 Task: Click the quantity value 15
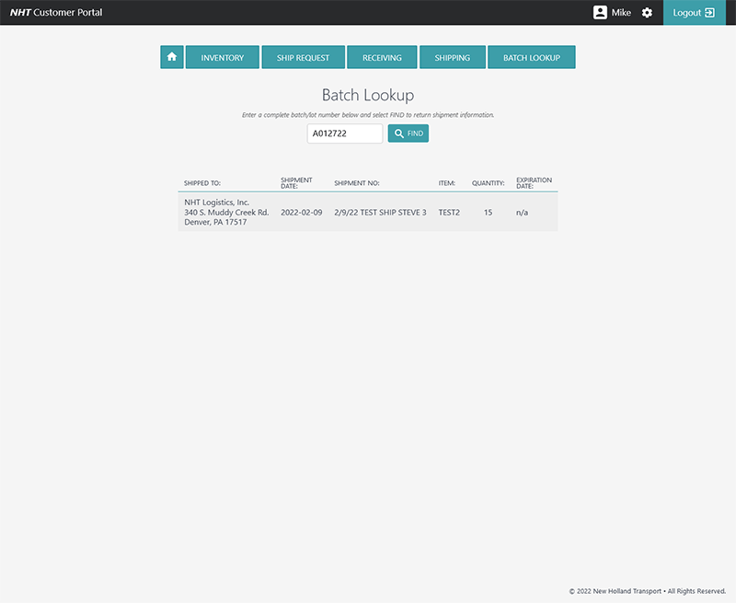489,213
